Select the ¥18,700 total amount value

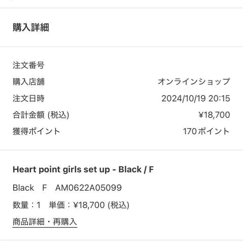coord(214,115)
